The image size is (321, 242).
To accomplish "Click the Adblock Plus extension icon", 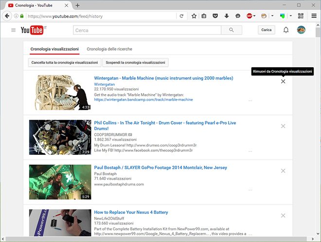I will [250, 16].
